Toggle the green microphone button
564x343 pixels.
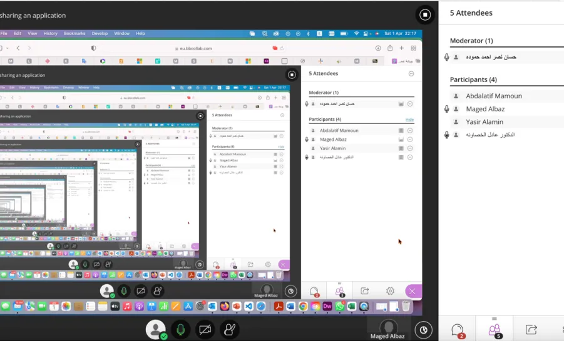180,329
